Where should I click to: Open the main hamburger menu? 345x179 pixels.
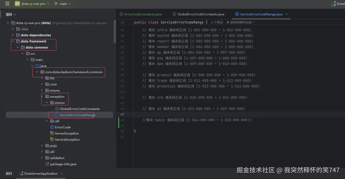(x=7, y=4)
